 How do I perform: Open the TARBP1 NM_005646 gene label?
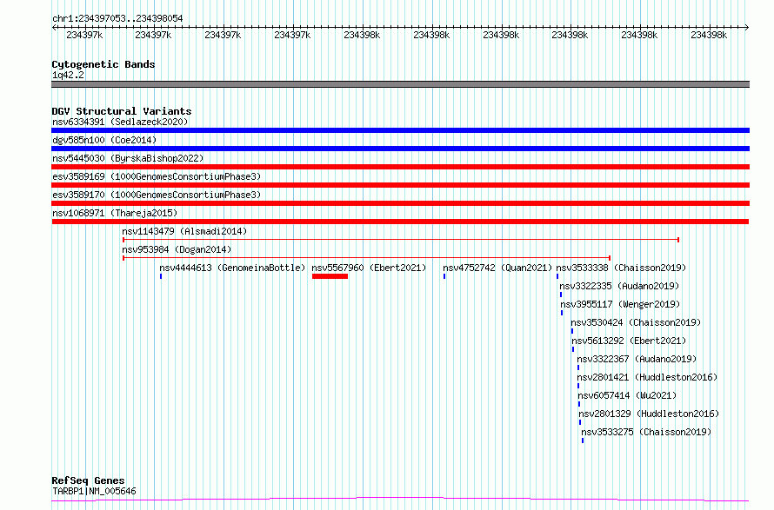[x=94, y=492]
